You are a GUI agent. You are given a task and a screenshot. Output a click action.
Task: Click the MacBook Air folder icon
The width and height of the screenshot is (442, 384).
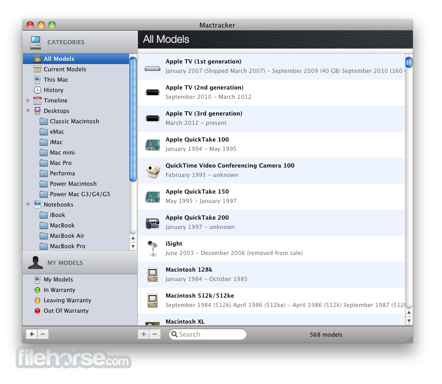point(43,236)
